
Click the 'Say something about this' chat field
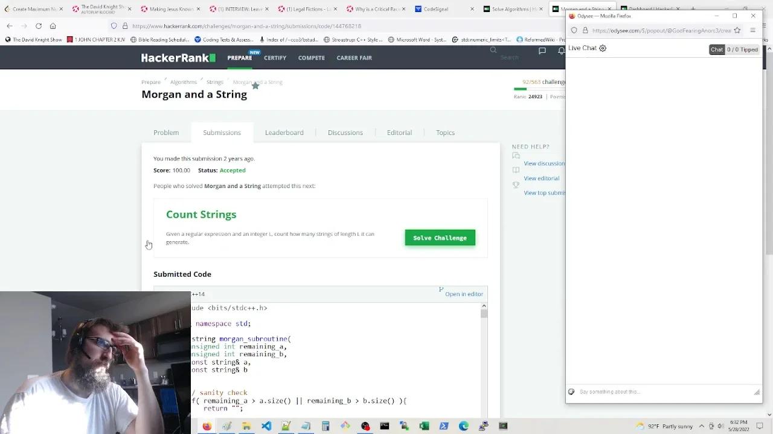pos(664,392)
